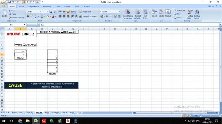Click Merge & Center
Screen dimensions: 222x124
(x=87, y=17)
